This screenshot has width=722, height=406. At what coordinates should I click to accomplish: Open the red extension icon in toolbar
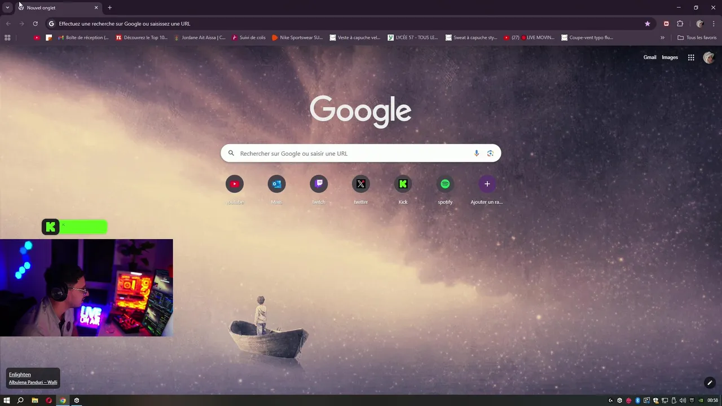[x=666, y=24]
